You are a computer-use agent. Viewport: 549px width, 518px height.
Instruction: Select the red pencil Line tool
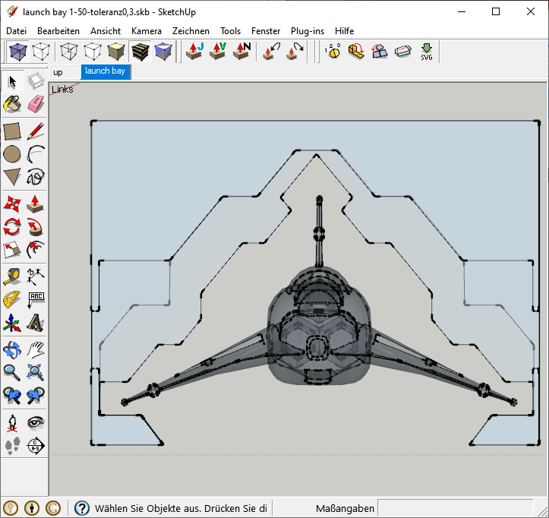pos(36,131)
